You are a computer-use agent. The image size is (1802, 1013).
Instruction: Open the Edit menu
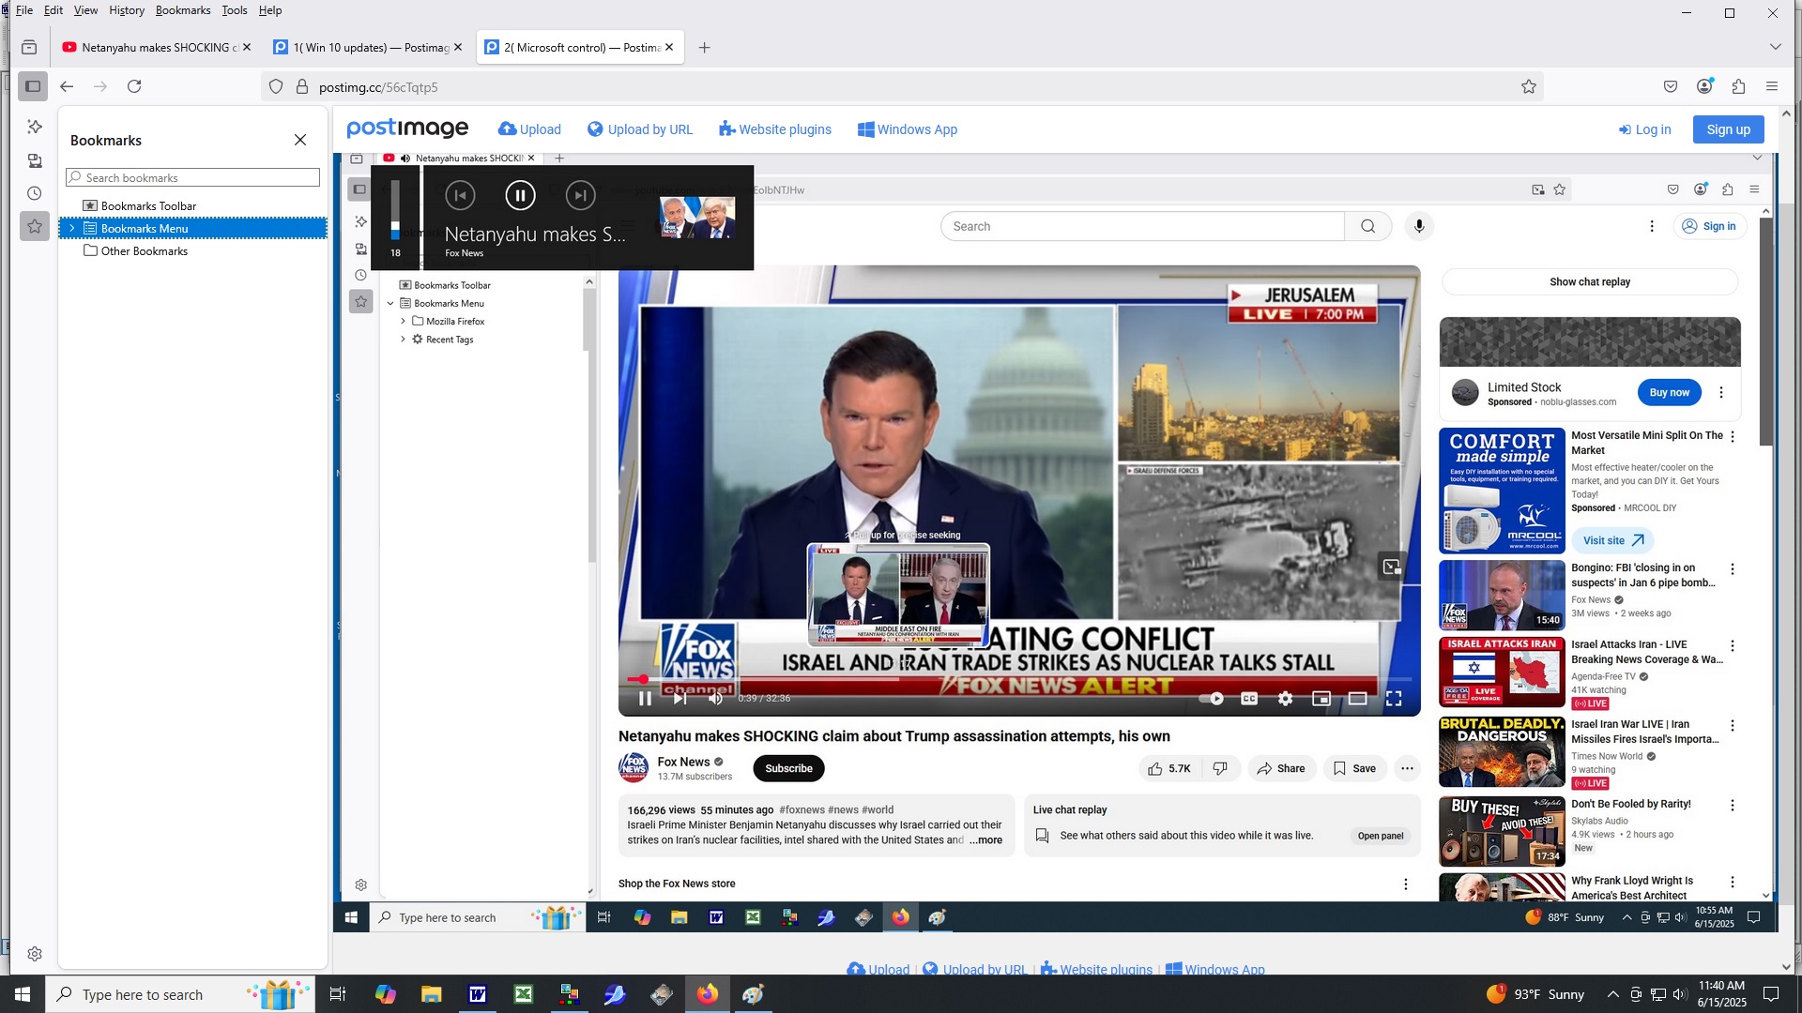point(53,10)
